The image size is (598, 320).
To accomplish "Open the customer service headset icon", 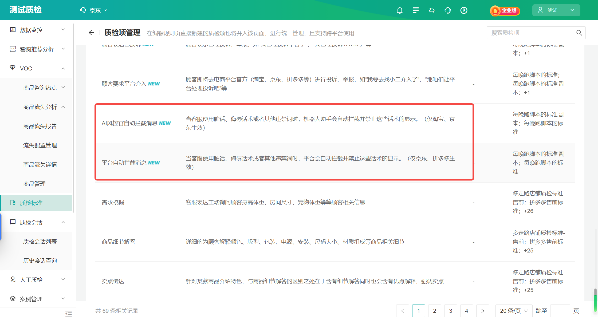I will 448,10.
